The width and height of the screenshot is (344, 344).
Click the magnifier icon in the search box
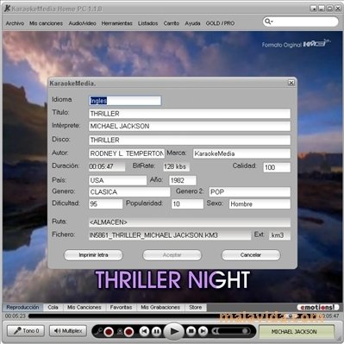click(x=268, y=22)
